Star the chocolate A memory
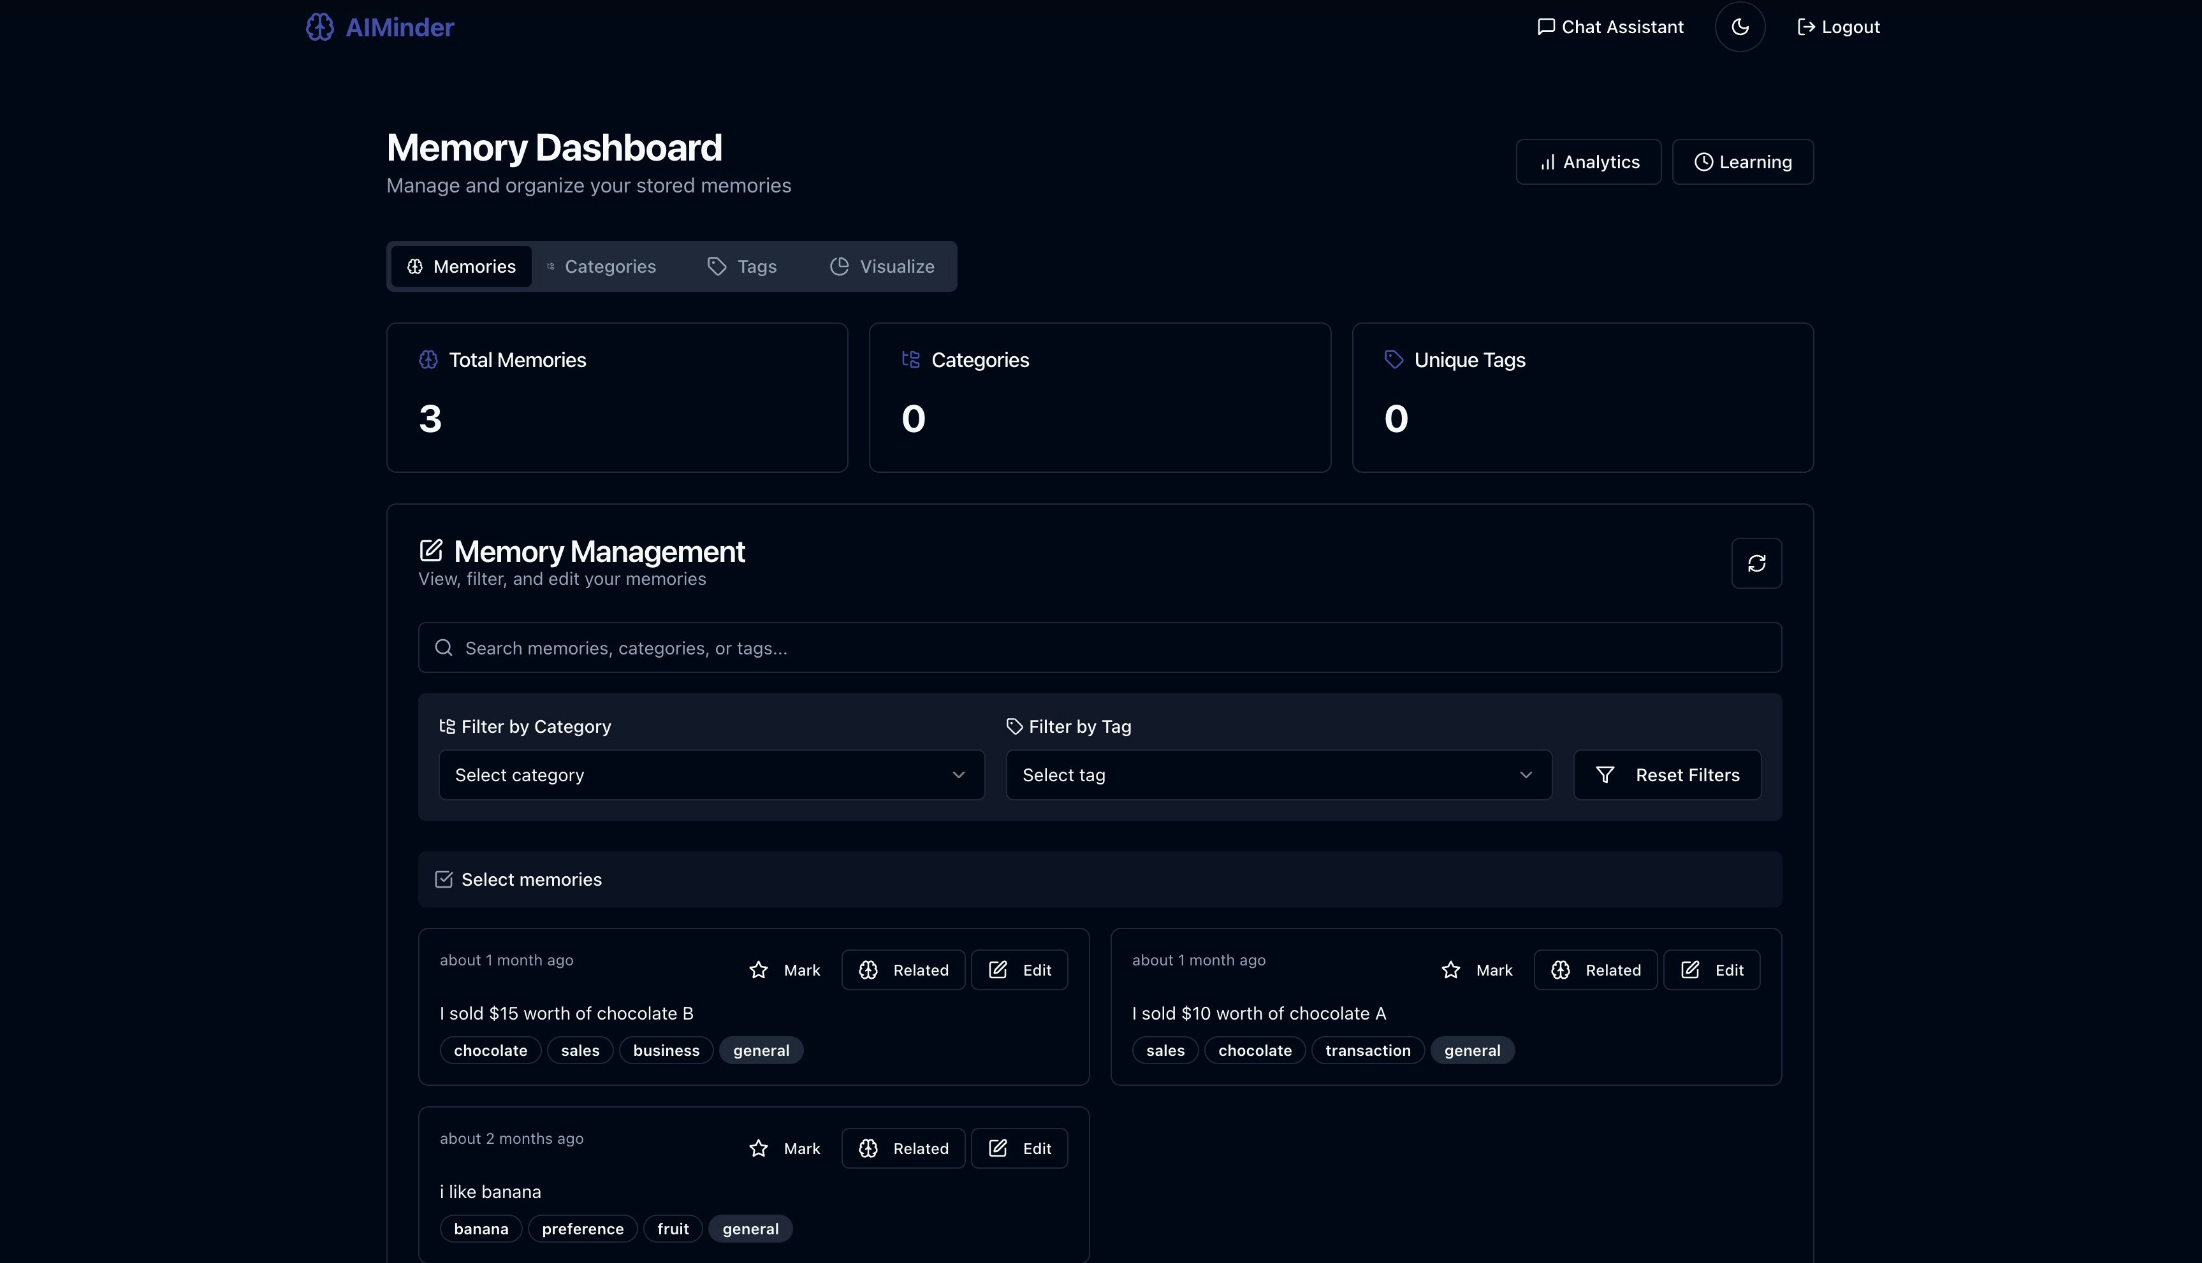2202x1263 pixels. pyautogui.click(x=1450, y=970)
